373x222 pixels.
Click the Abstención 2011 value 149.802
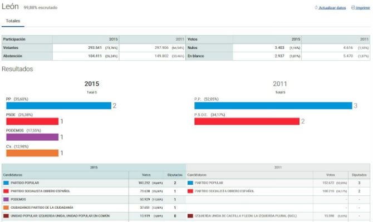pyautogui.click(x=161, y=56)
